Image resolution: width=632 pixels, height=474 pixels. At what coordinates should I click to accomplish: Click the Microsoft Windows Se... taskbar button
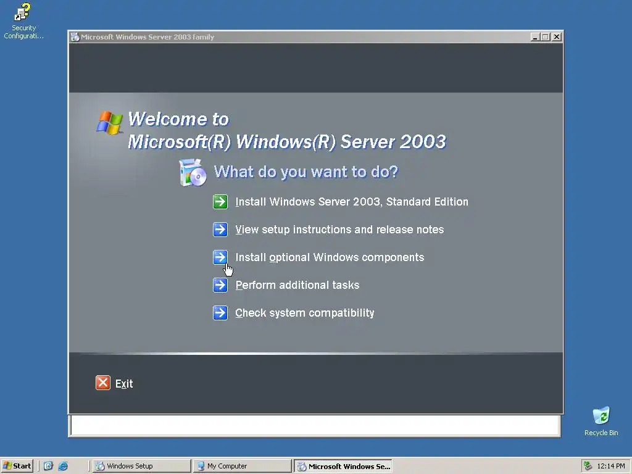(343, 466)
